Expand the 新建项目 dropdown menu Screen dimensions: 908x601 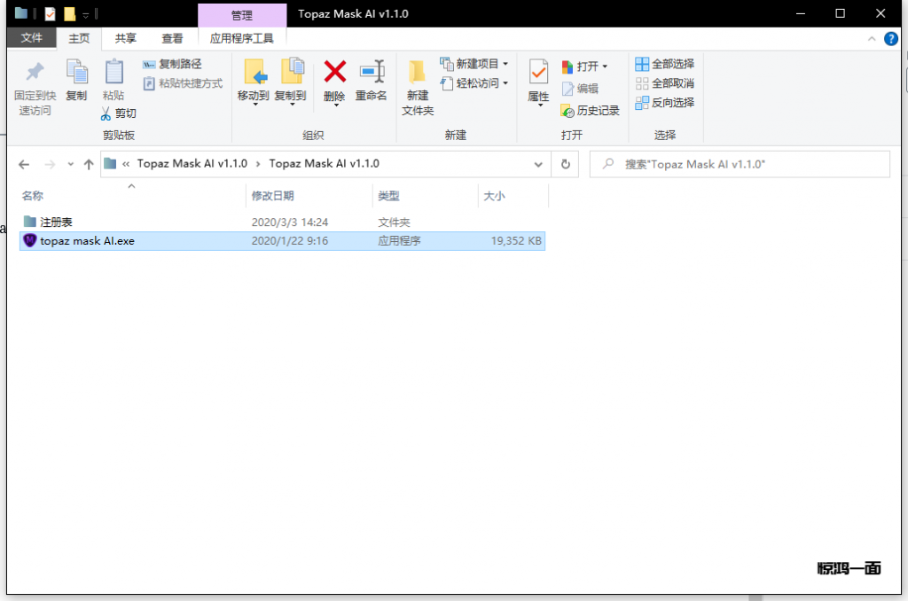(x=505, y=64)
